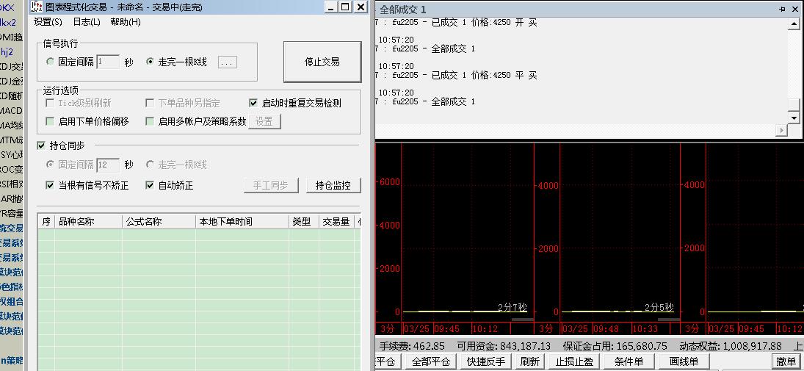Open 止损止盈 settings

tap(574, 361)
